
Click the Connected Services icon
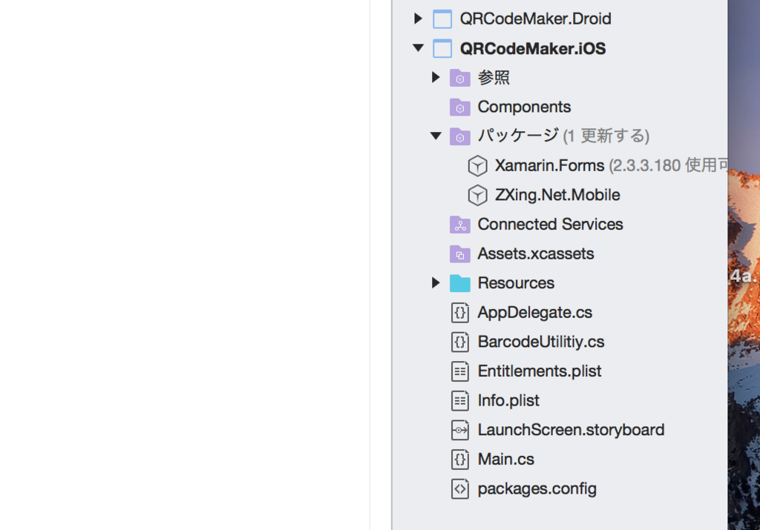click(460, 225)
